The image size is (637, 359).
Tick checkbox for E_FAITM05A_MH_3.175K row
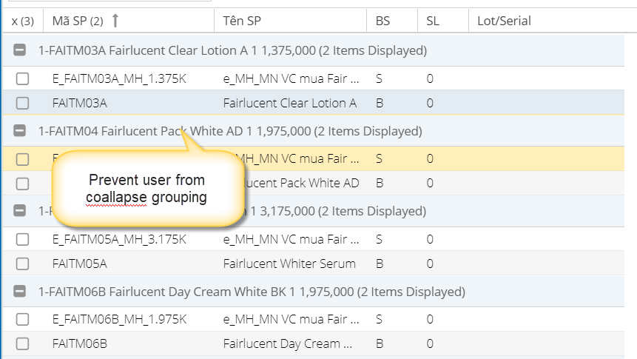click(22, 239)
